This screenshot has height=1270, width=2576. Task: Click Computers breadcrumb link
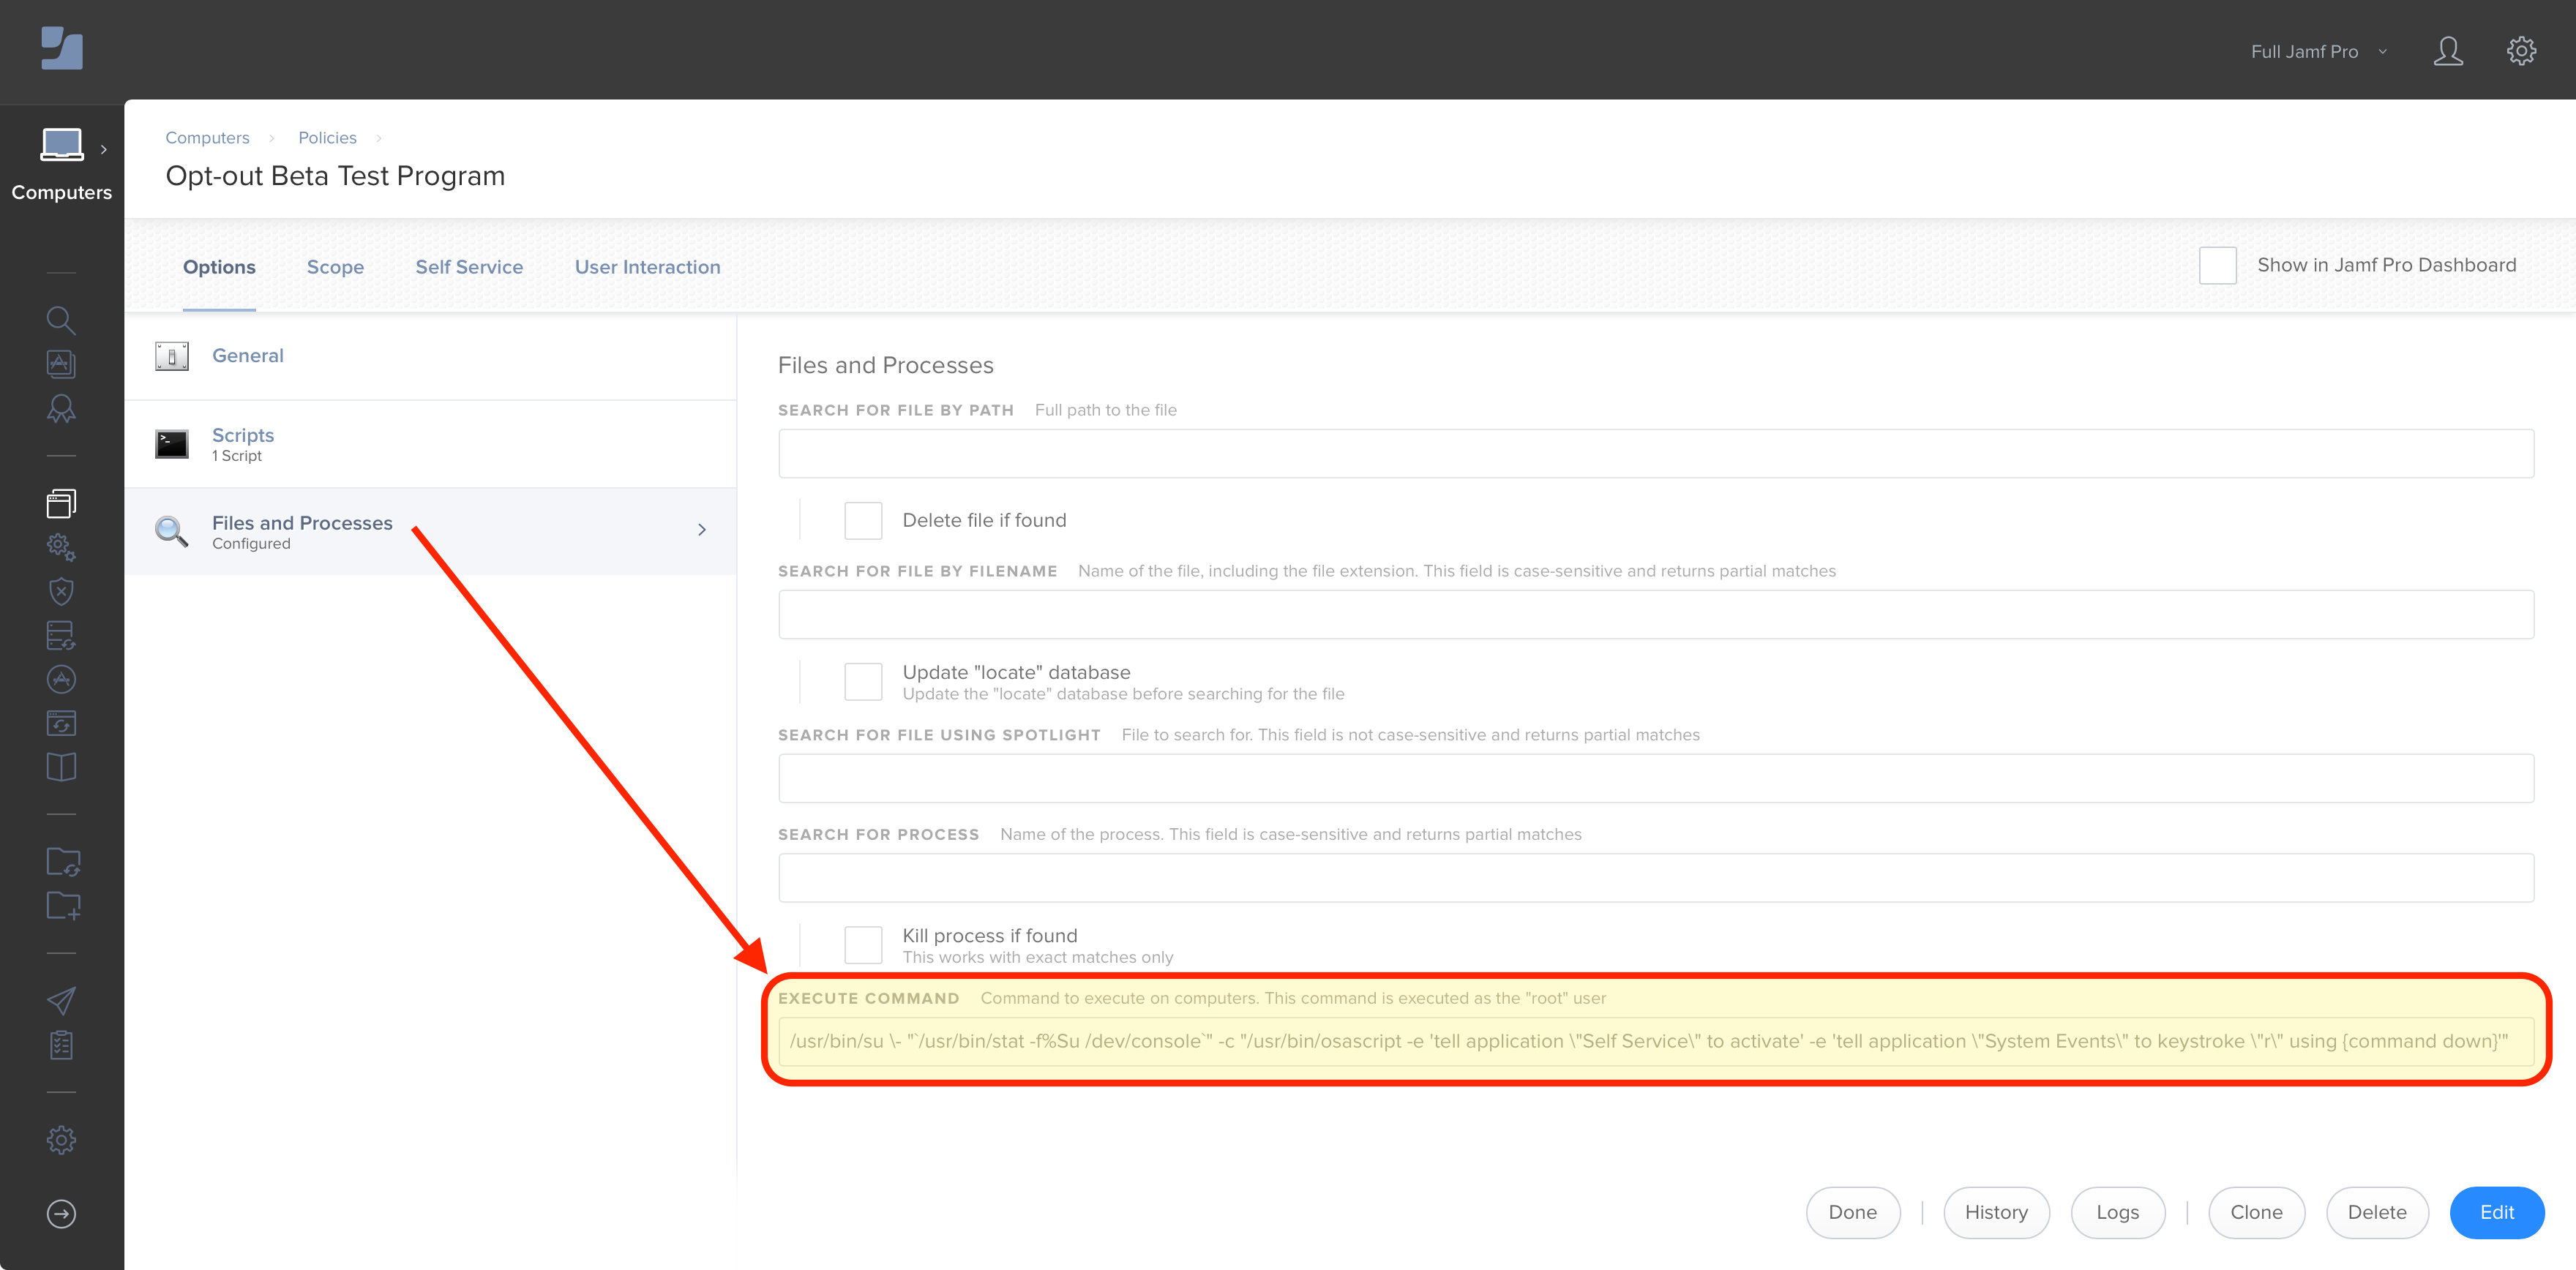click(x=207, y=138)
